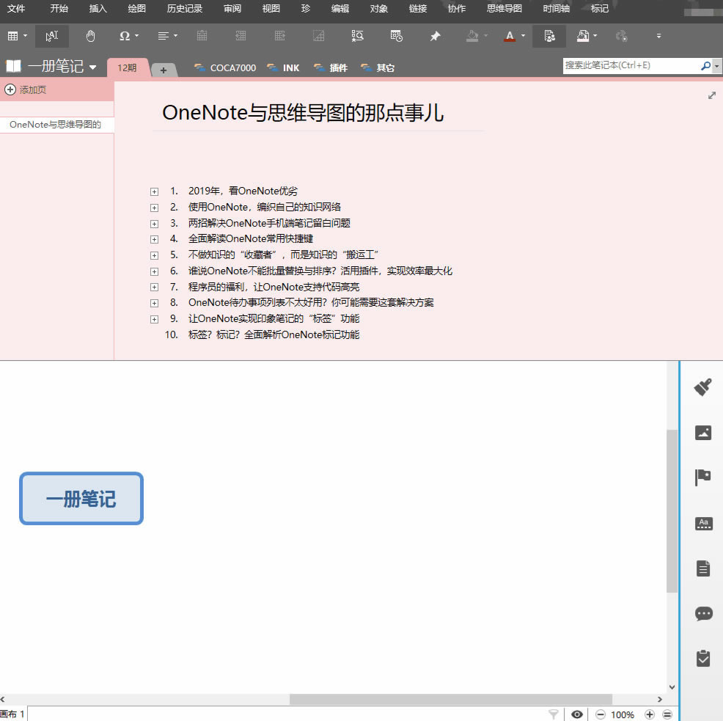
Task: Open the comments speech bubble panel
Action: [703, 613]
